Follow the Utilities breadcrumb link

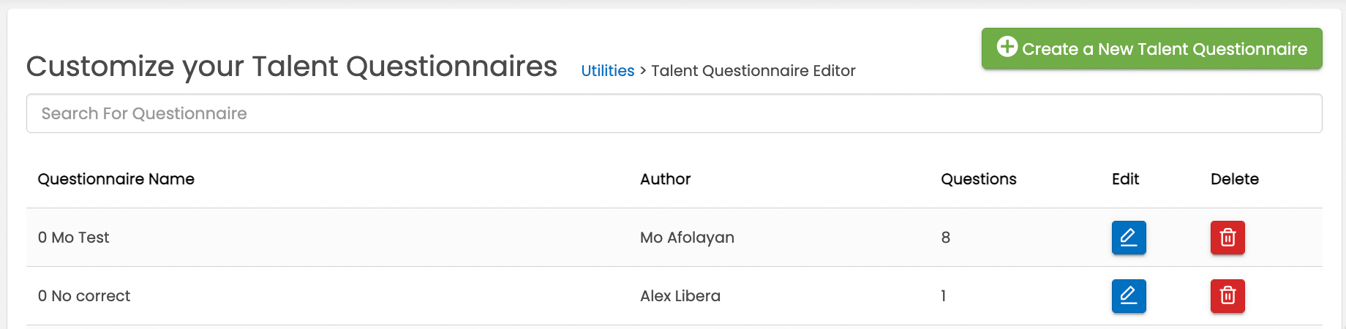(607, 71)
